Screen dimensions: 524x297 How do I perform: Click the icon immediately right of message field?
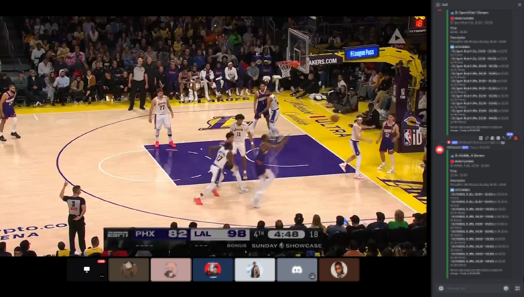tap(506, 288)
